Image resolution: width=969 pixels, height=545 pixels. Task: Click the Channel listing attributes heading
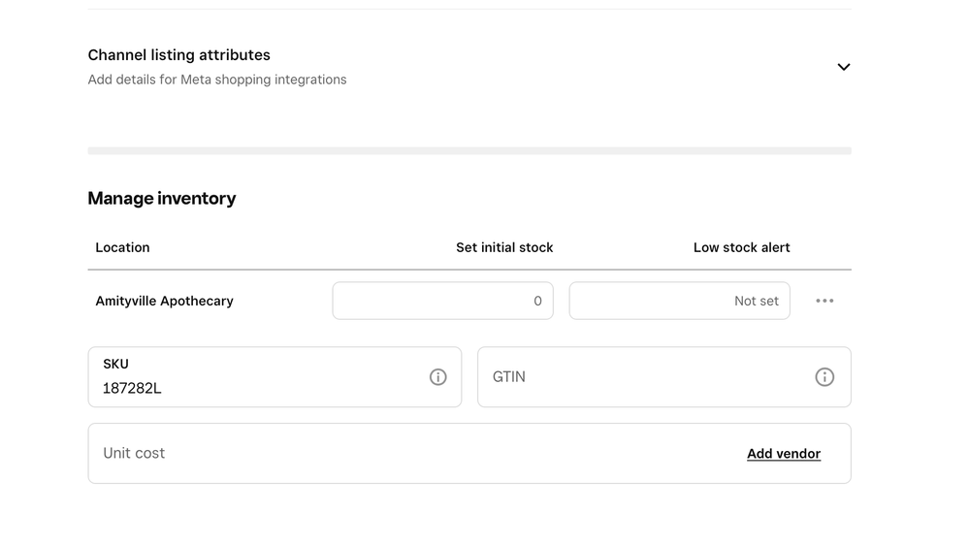178,55
